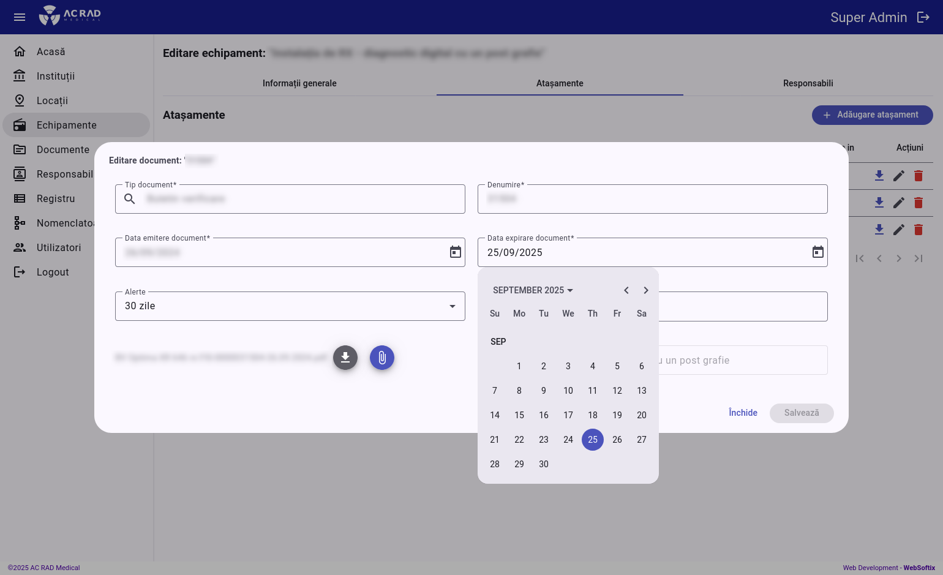Click the paperclip attachment icon in the dialog

[382, 358]
